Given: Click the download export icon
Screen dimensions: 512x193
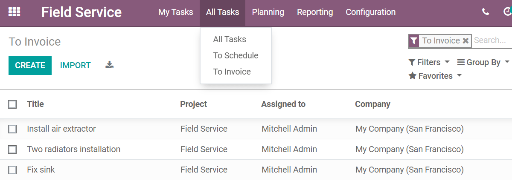Looking at the screenshot, I should (110, 65).
